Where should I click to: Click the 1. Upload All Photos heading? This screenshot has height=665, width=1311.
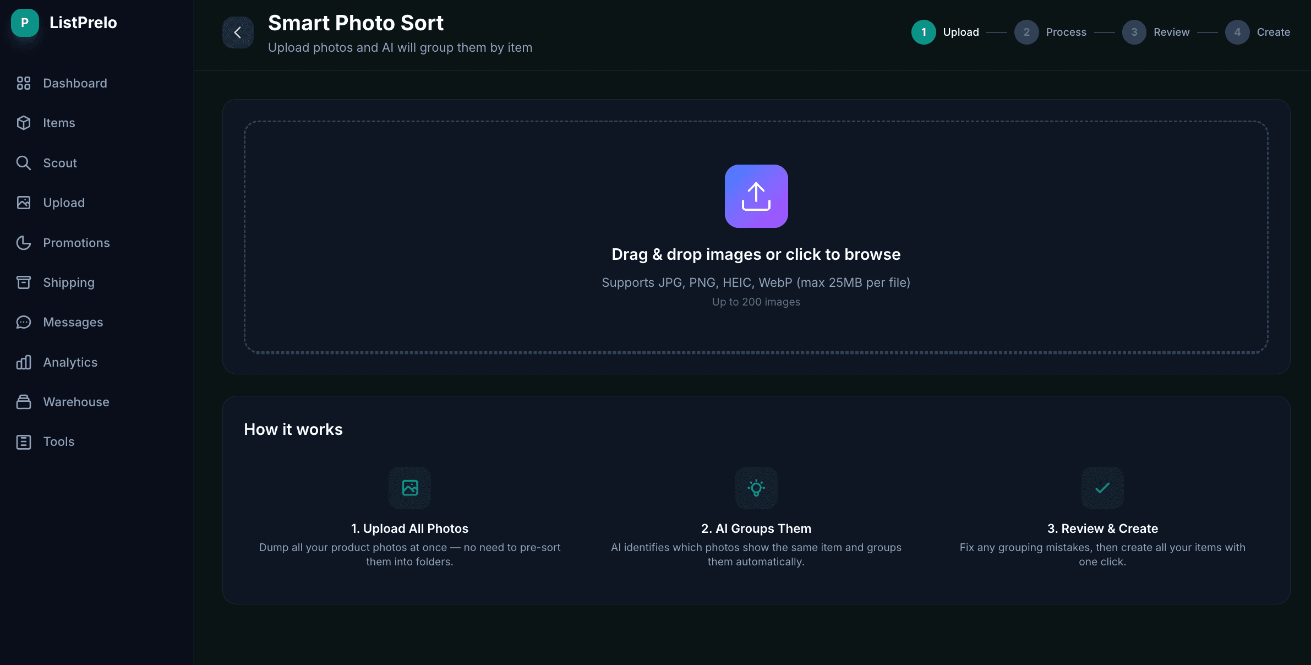(x=410, y=528)
